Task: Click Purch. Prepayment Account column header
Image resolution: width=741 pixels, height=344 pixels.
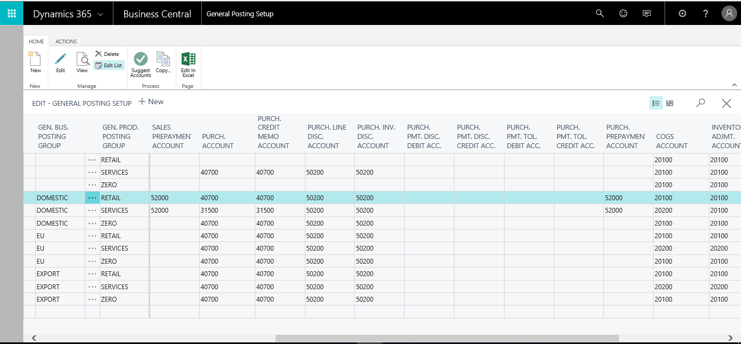Action: [627, 136]
